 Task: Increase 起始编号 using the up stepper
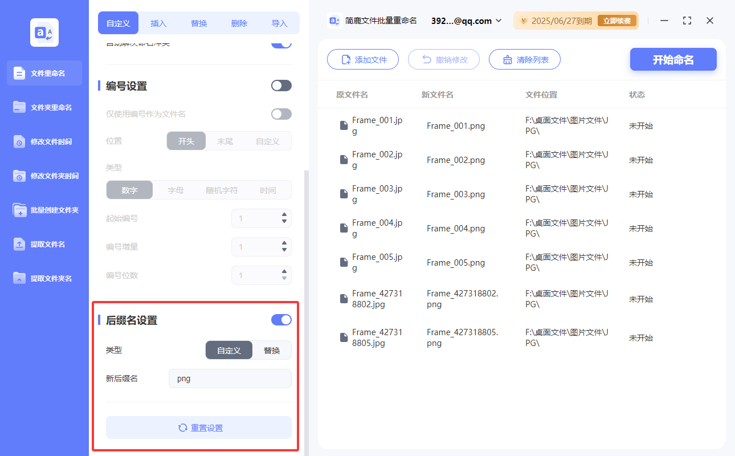point(284,215)
